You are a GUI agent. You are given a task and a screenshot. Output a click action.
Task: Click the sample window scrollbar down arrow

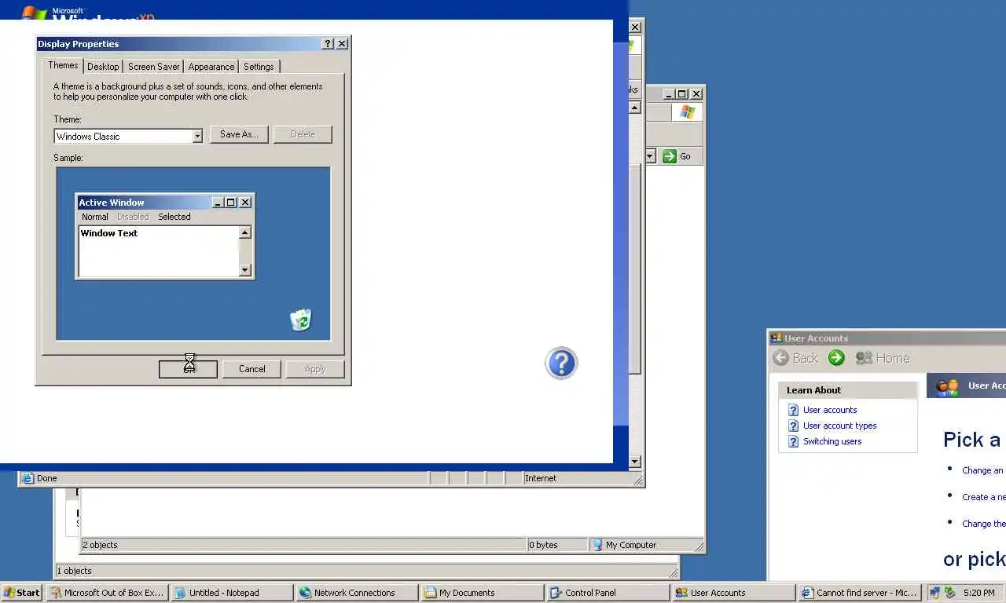[244, 270]
